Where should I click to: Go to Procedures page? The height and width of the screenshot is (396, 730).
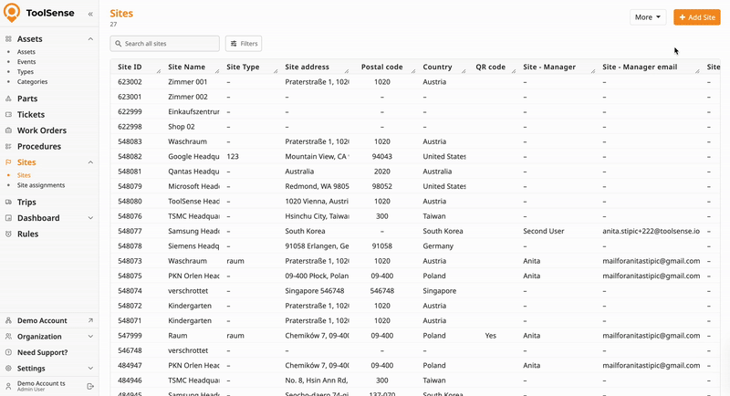39,146
